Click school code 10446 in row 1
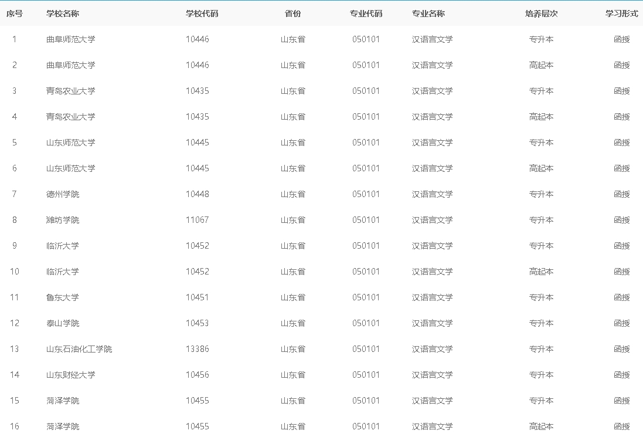 click(x=198, y=39)
